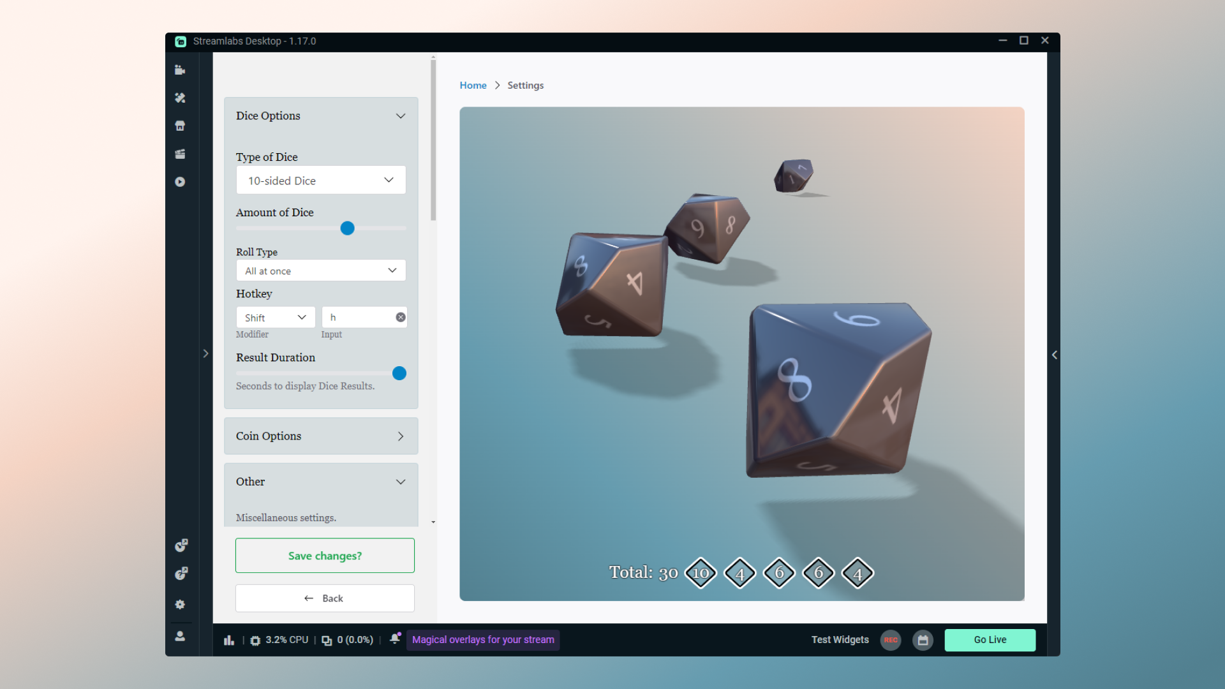Open the Type of Dice dropdown
This screenshot has width=1225, height=689.
(x=320, y=181)
